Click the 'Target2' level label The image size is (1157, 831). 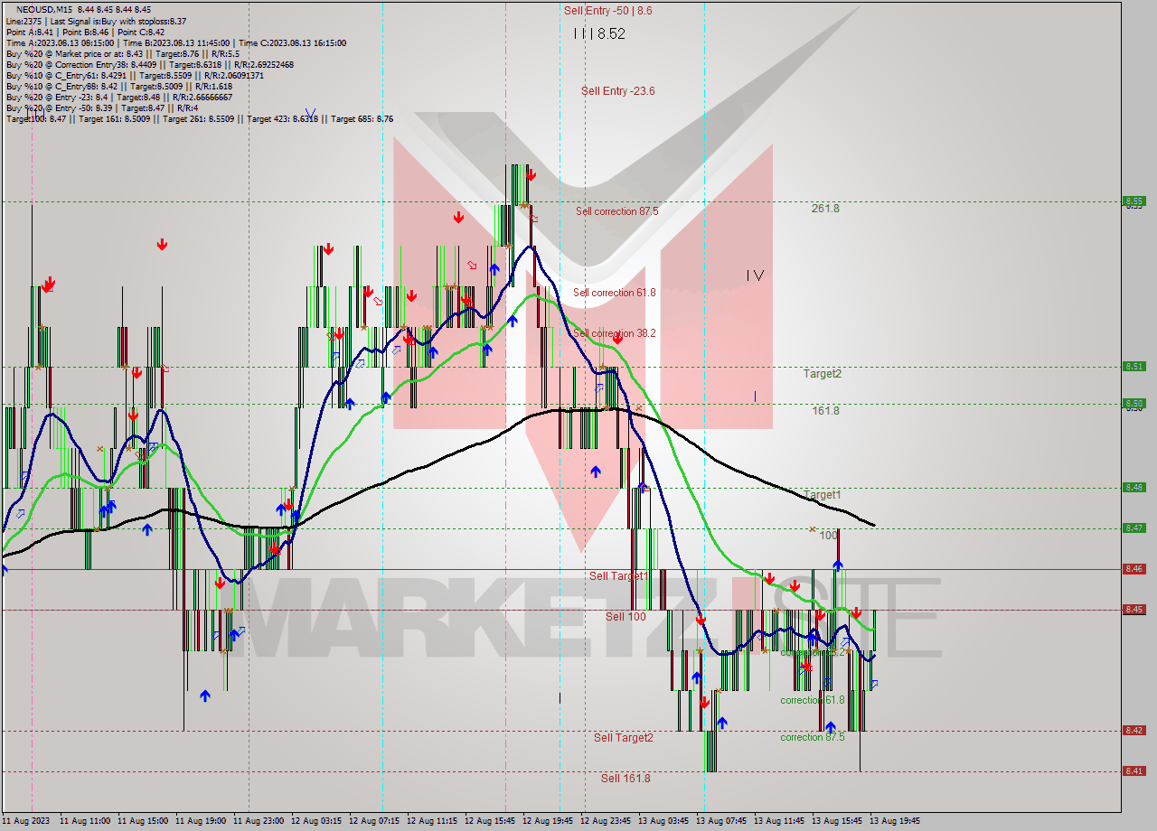[x=823, y=373]
